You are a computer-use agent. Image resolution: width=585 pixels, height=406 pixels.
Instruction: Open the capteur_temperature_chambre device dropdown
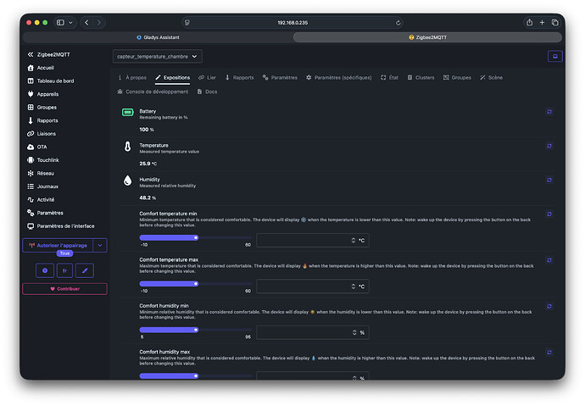158,56
